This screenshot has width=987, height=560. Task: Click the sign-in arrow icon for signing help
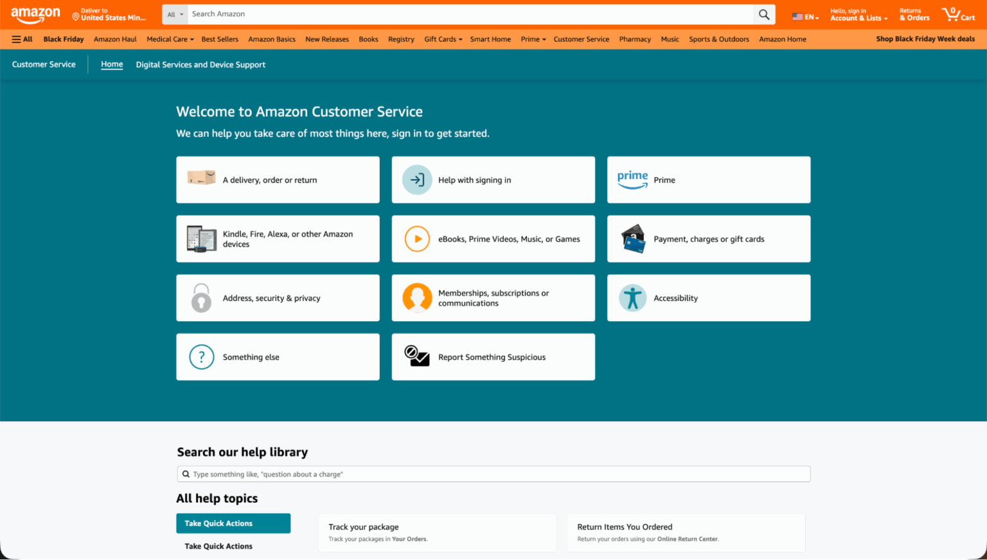(417, 179)
